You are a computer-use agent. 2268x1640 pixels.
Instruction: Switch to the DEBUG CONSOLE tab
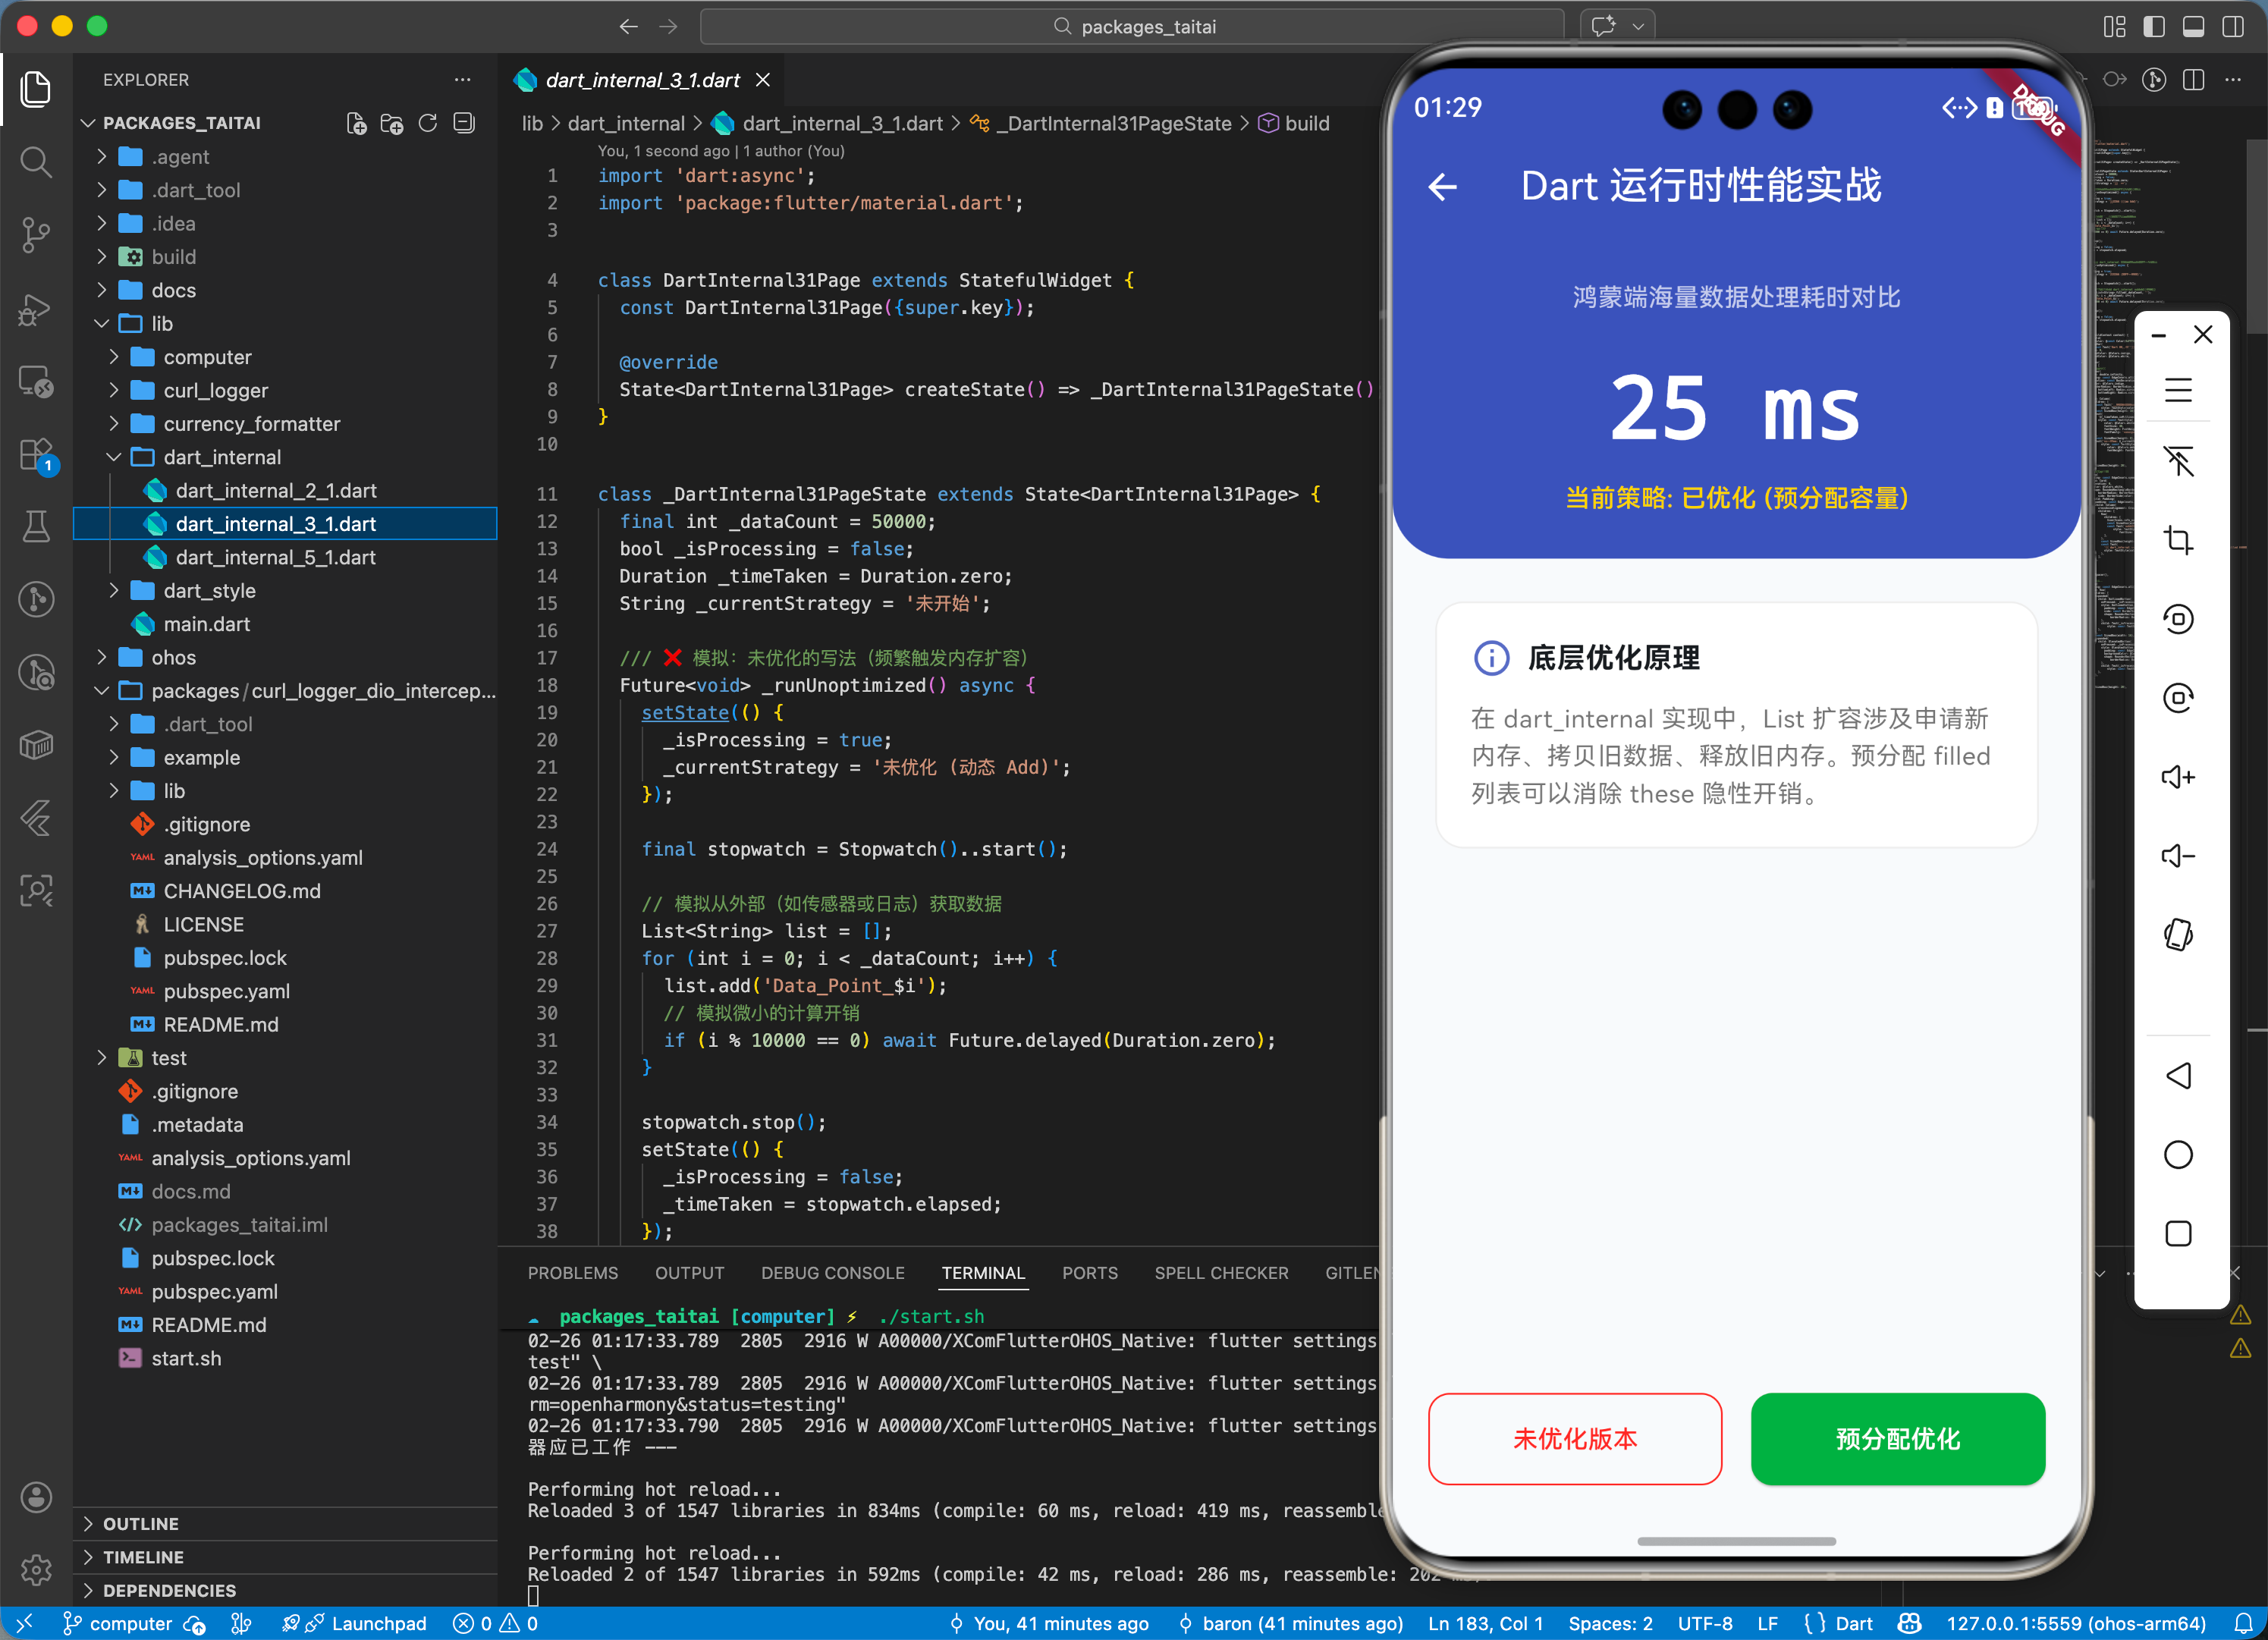[832, 1272]
